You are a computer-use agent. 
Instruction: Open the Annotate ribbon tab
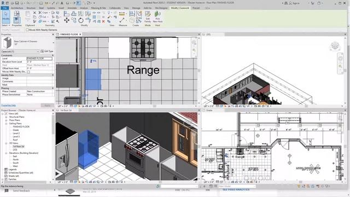[72, 8]
